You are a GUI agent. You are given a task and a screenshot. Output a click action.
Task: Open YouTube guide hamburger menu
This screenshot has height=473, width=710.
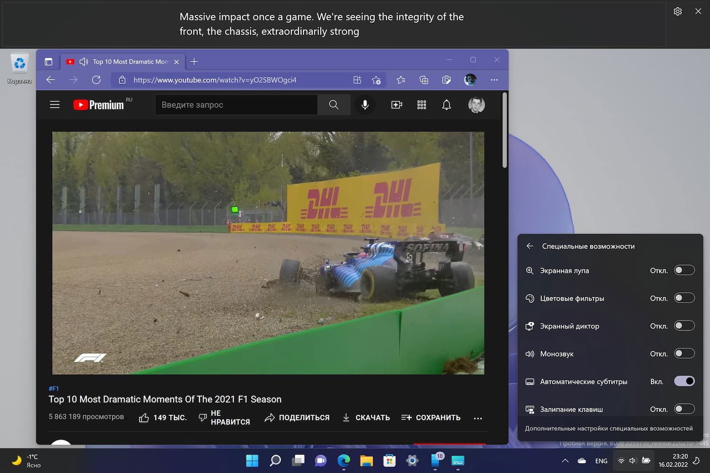coord(55,105)
